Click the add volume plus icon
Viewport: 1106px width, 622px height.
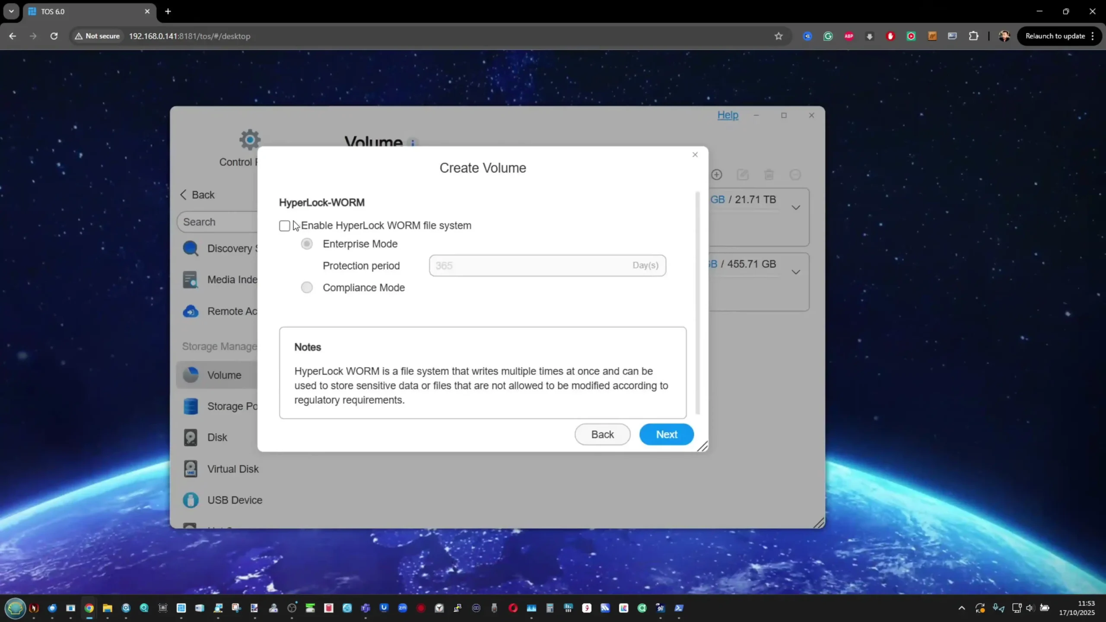[717, 175]
